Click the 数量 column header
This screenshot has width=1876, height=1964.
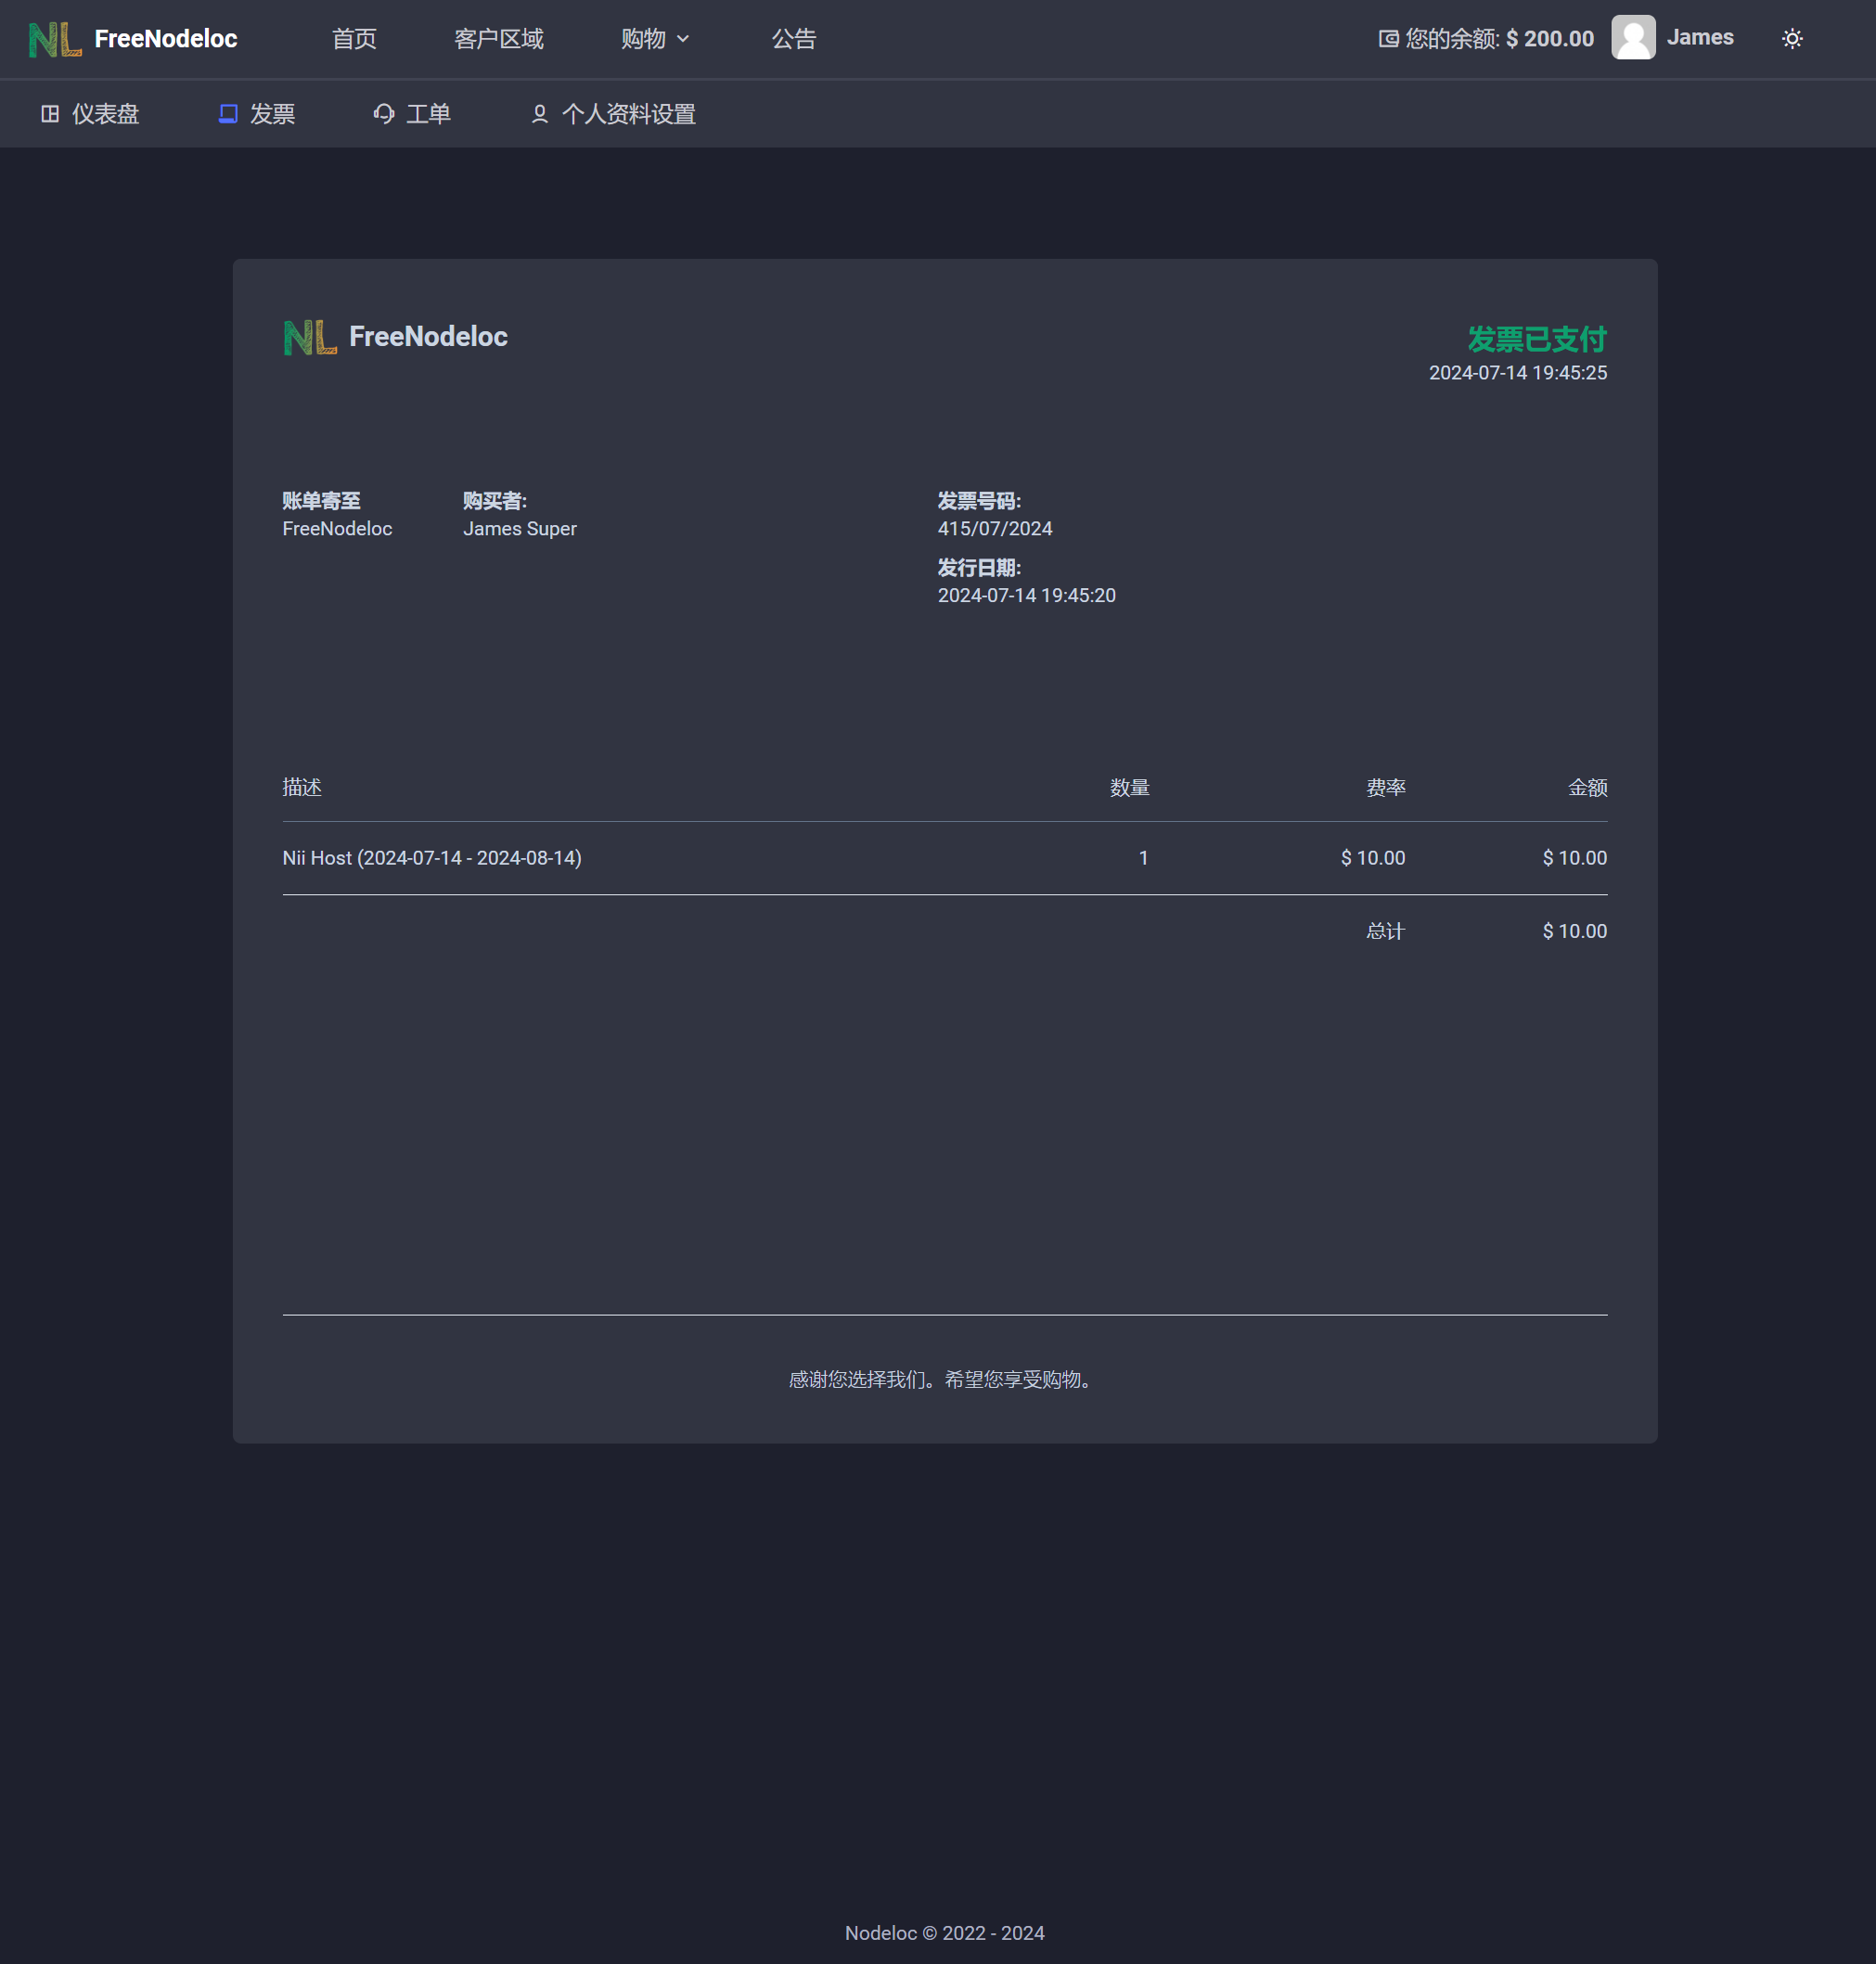(1130, 788)
